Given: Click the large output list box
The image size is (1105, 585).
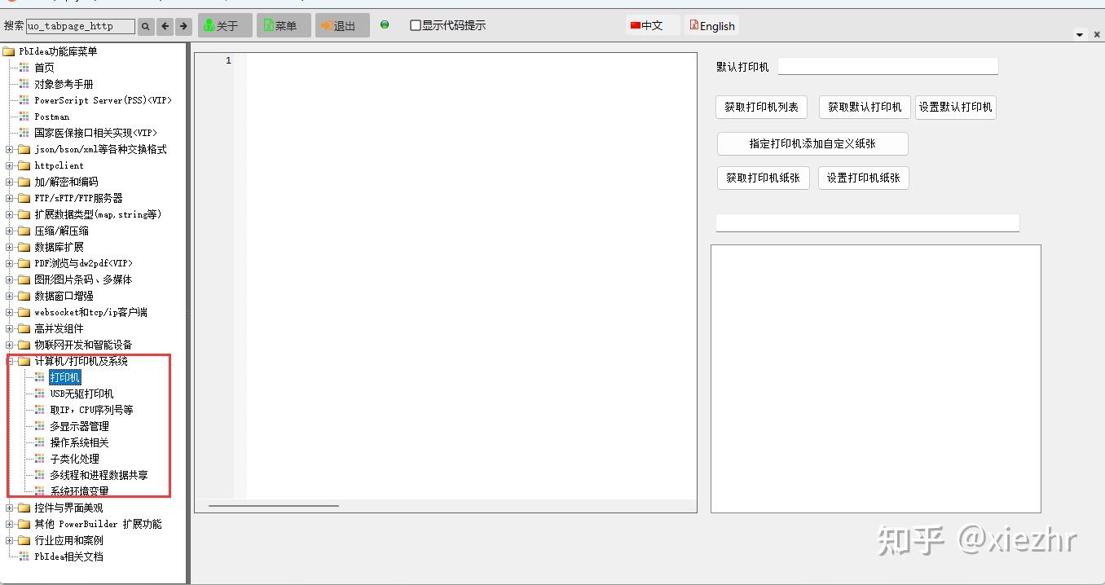Looking at the screenshot, I should (876, 379).
